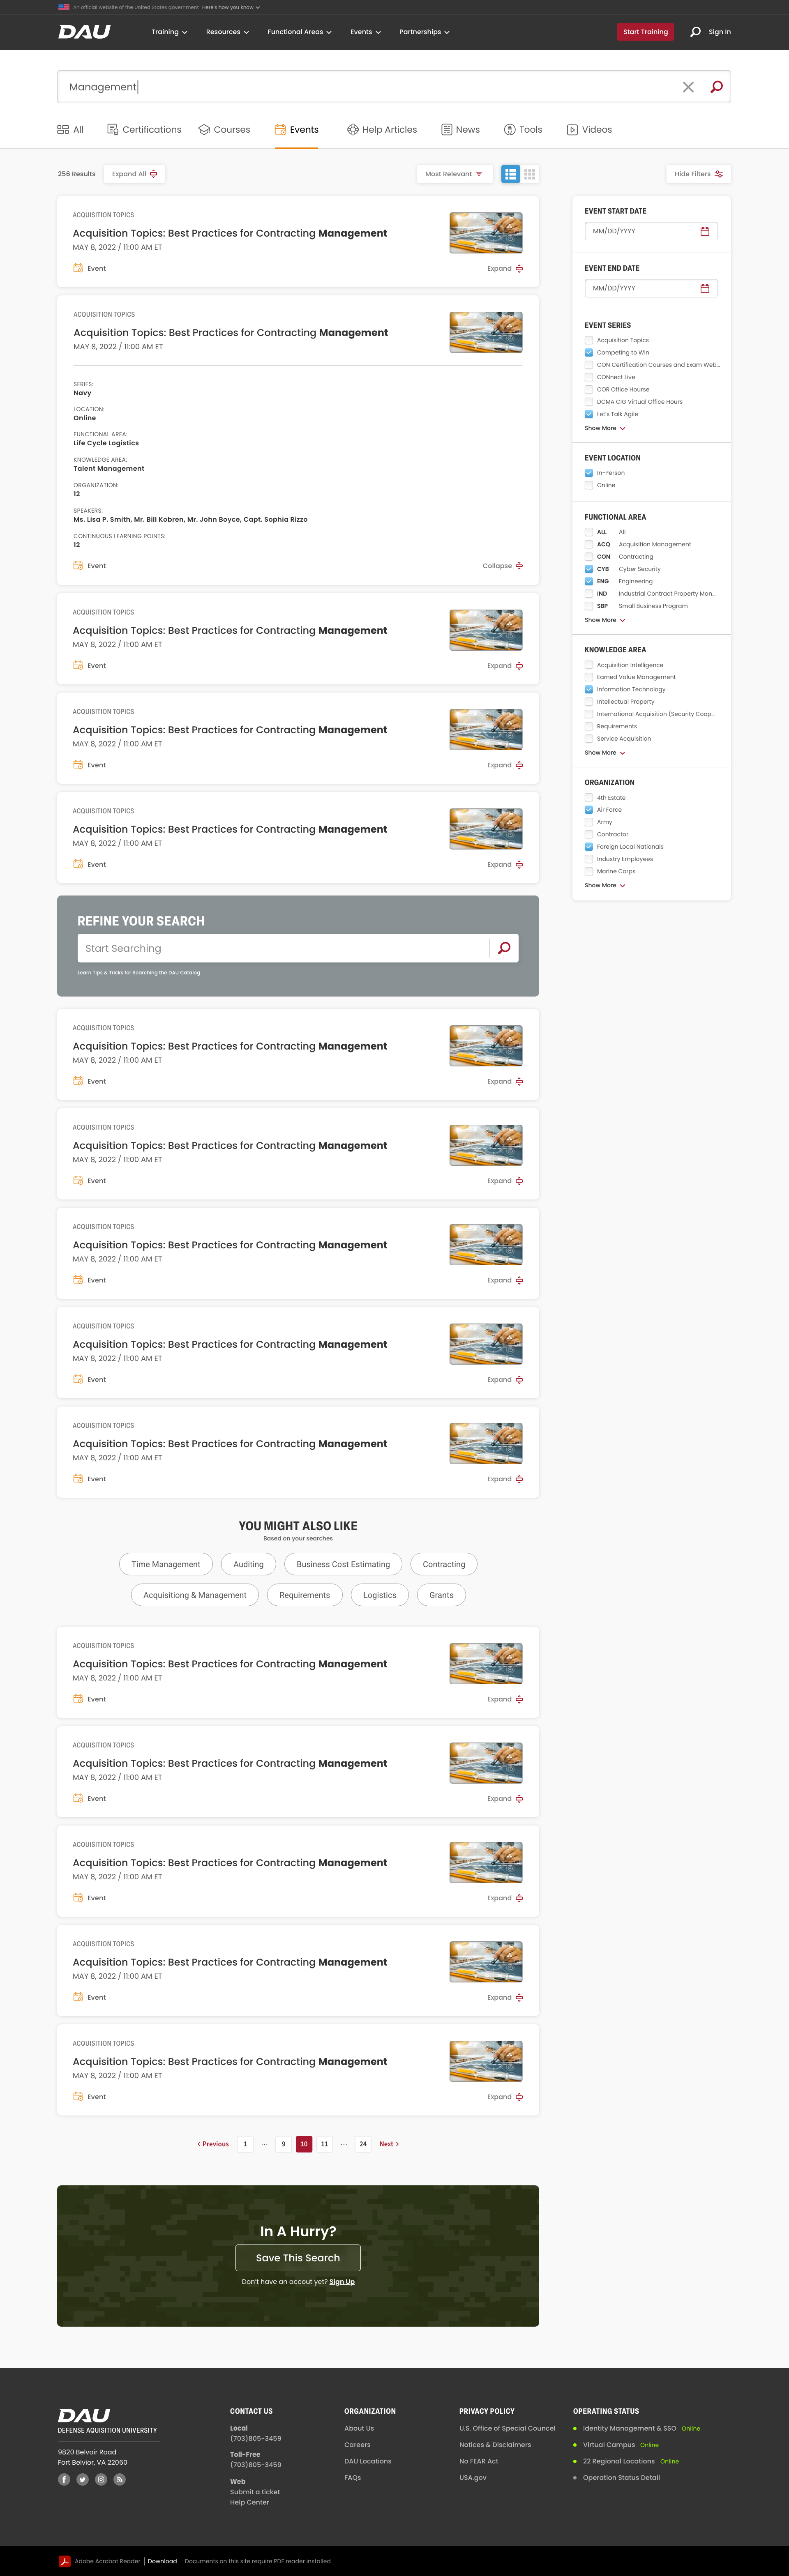Click the Videos play icon
The height and width of the screenshot is (2576, 789).
pos(572,130)
